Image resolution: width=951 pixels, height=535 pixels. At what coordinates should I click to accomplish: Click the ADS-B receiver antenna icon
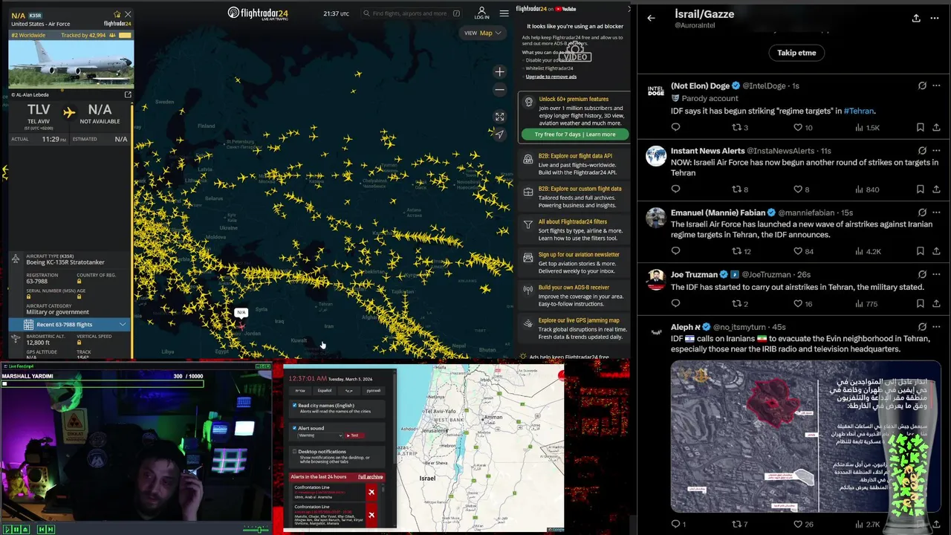coord(528,290)
